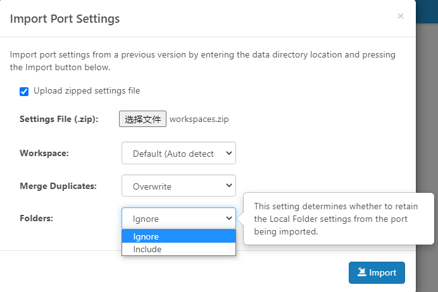This screenshot has height=292, width=438.
Task: Click the 'Merge Duplicates:' field label
Action: tap(58, 186)
